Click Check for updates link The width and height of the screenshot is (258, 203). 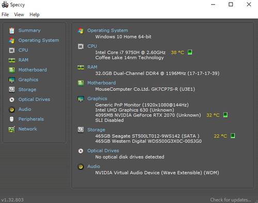pos(231,200)
